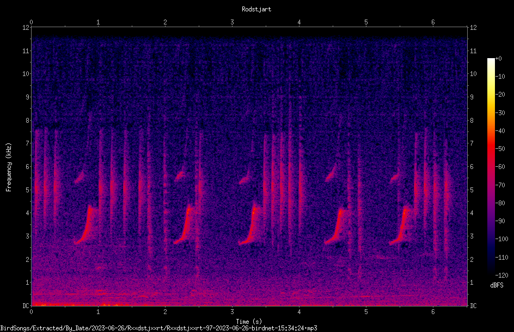Click the 8 kHz tick on the left axis
This screenshot has height=332, width=514.
click(x=27, y=121)
